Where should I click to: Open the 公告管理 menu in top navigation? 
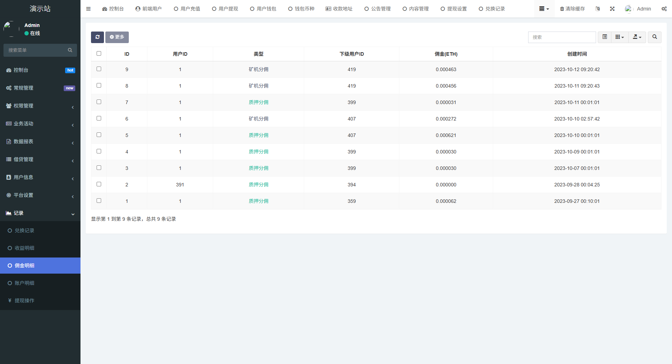point(377,8)
